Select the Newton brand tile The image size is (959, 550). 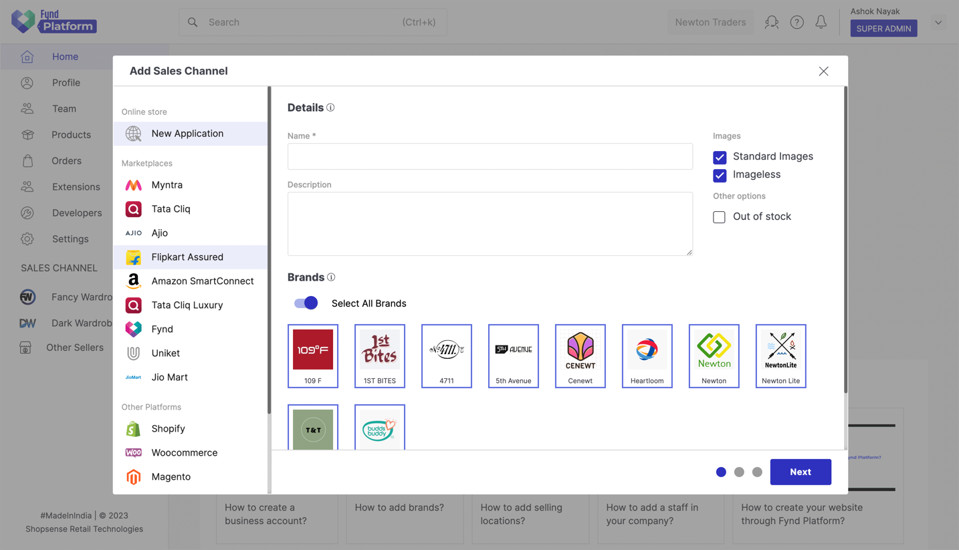click(714, 356)
